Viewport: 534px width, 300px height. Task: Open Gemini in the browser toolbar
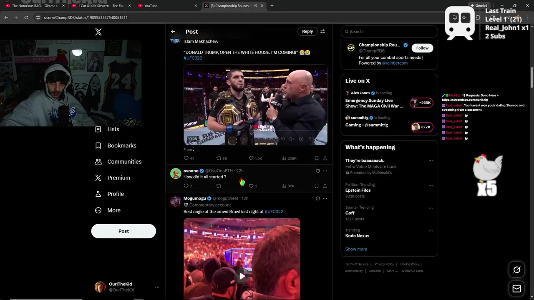pyautogui.click(x=479, y=6)
